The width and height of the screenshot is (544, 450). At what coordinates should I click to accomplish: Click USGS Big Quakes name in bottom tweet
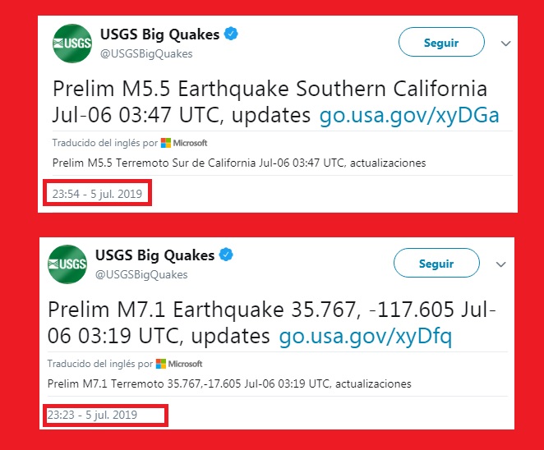154,255
